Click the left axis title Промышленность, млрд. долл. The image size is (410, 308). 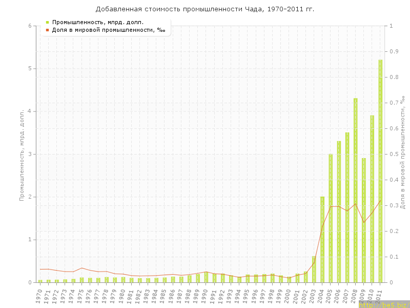[22, 154]
